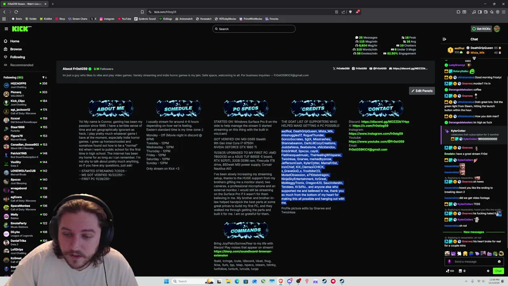The image size is (508, 286).
Task: Open Stream Charts bookmark
Action: 77,19
